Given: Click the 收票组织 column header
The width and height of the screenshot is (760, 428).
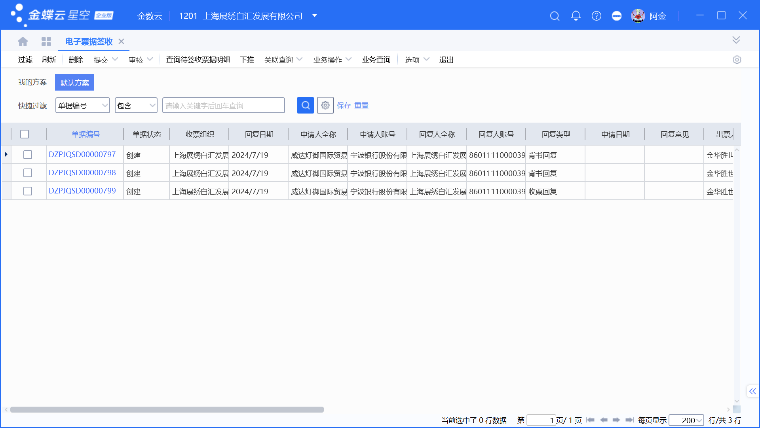Looking at the screenshot, I should pyautogui.click(x=199, y=134).
